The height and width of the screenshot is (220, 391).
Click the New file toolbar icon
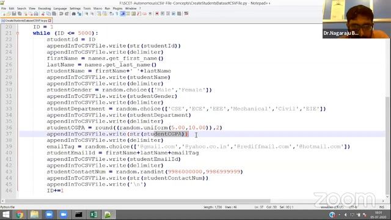tap(4, 13)
